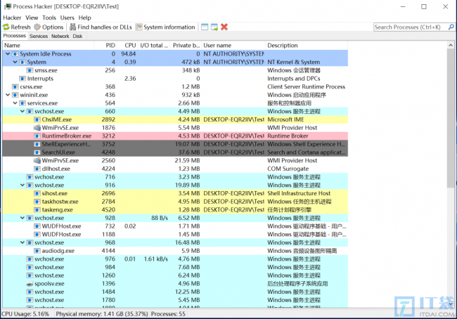Image resolution: width=457 pixels, height=319 pixels.
Task: Click the taskhostw.exe process icon
Action: (x=37, y=202)
